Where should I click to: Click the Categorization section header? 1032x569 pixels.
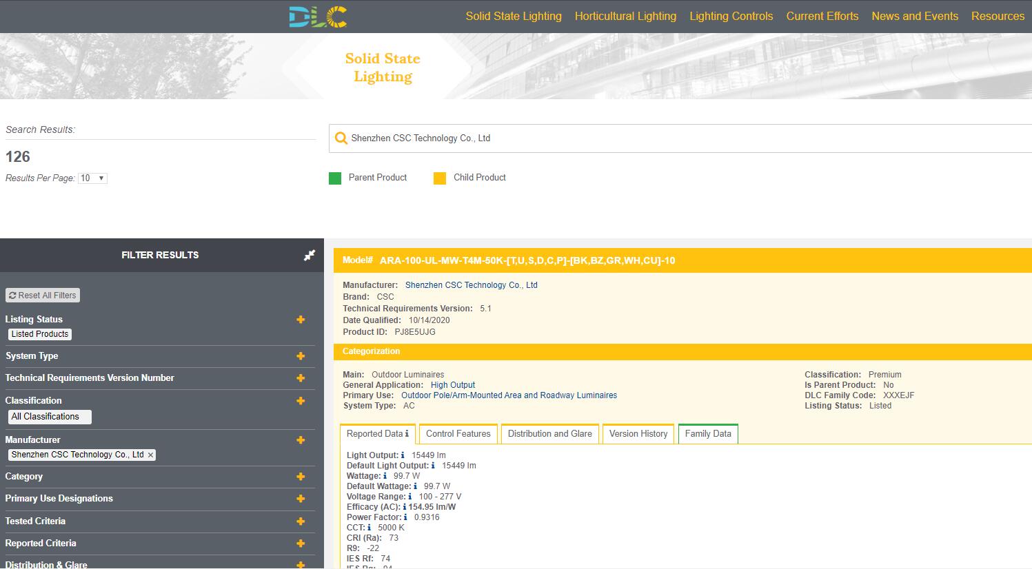coord(682,351)
